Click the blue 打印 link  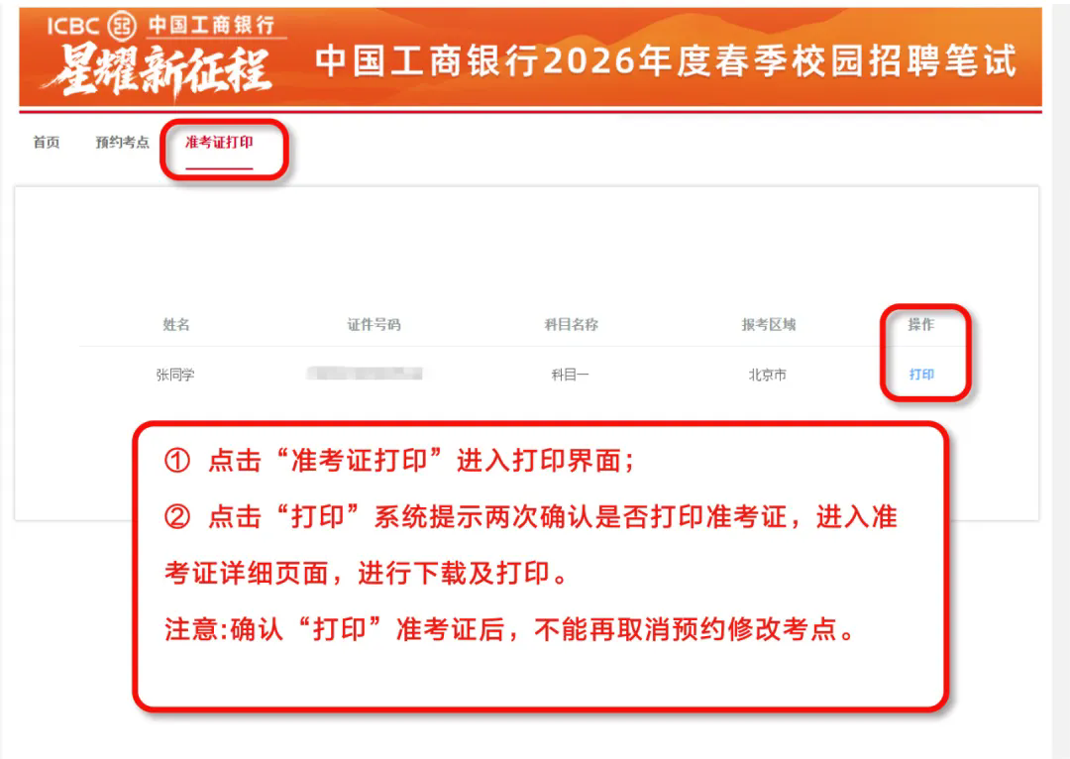point(921,374)
